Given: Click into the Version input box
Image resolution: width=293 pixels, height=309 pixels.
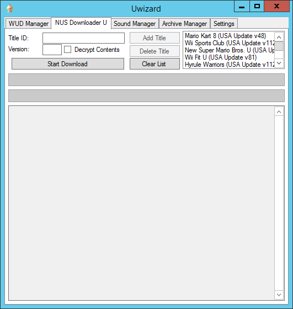Looking at the screenshot, I should (52, 50).
